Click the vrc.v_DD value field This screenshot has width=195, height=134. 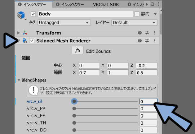pyautogui.click(x=149, y=130)
